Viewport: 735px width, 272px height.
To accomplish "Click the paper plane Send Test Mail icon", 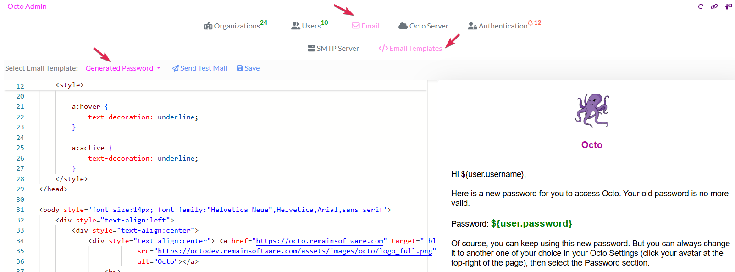I will click(x=175, y=68).
